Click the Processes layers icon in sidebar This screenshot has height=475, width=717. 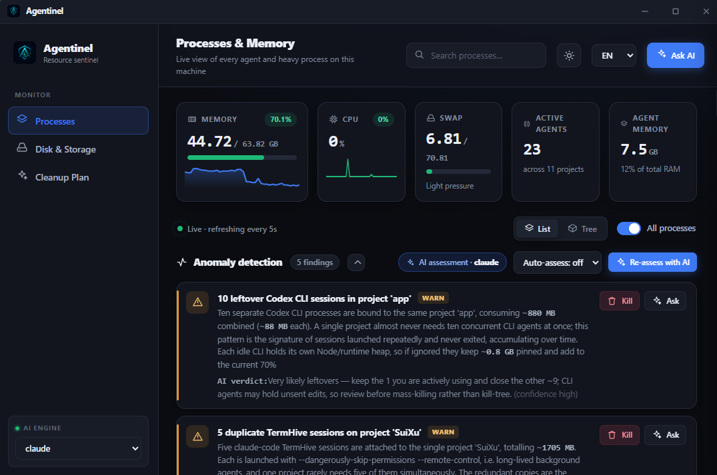pos(22,119)
